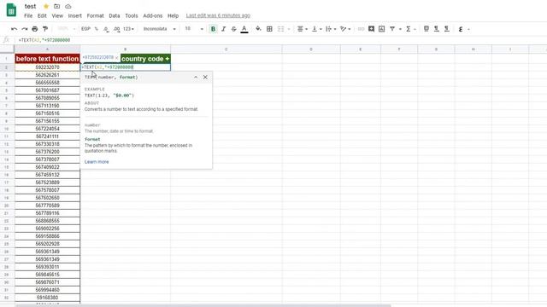Open text rotation dropdown
The width and height of the screenshot is (547, 307).
pyautogui.click(x=345, y=29)
